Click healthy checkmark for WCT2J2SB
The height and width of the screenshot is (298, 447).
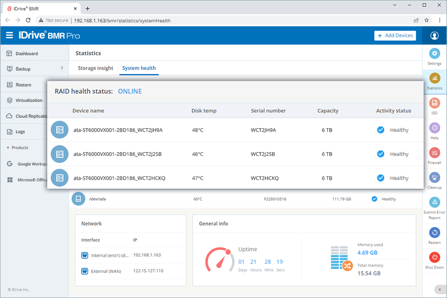point(380,154)
